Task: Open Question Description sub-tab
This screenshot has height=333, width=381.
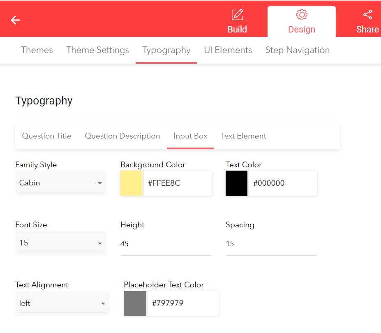Action: click(122, 136)
